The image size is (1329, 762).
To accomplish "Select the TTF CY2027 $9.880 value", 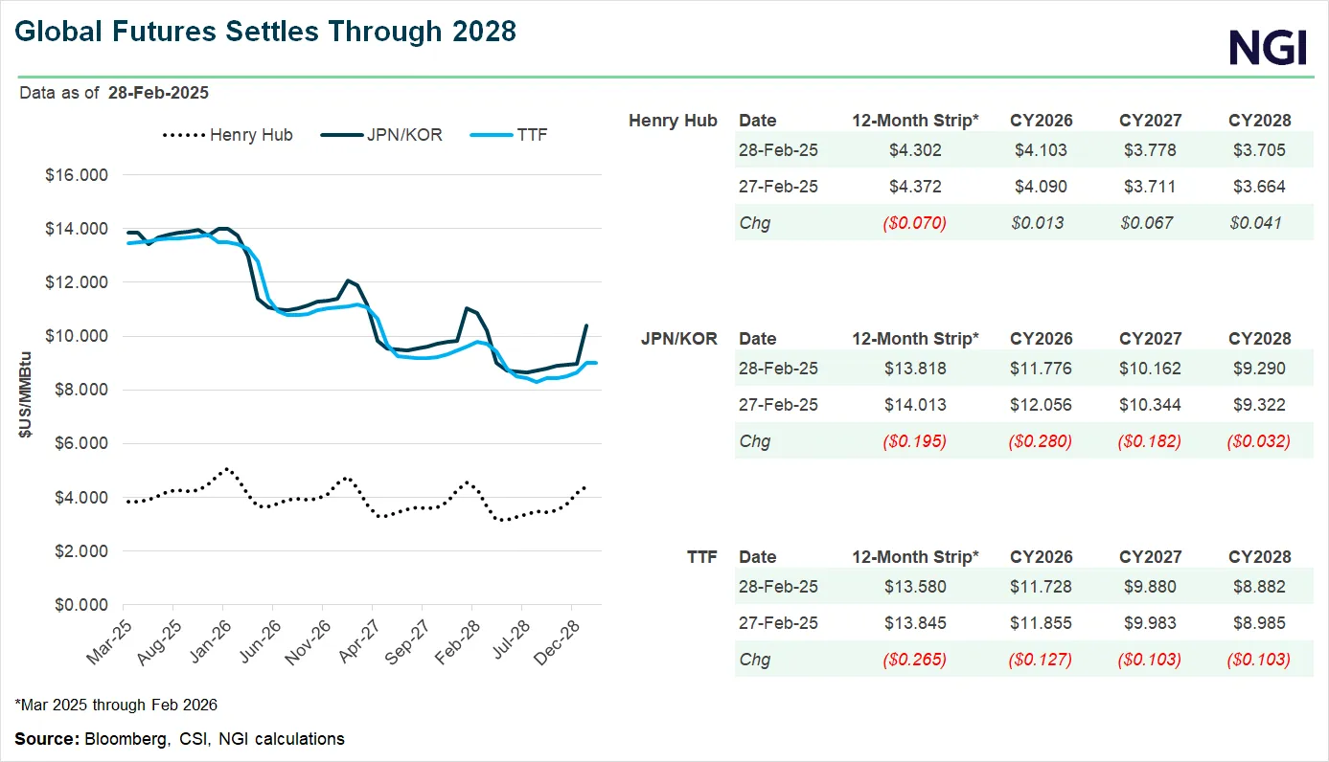I will coord(1150,587).
